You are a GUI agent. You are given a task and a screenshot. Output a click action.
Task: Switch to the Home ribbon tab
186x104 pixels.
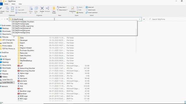pos(6,4)
